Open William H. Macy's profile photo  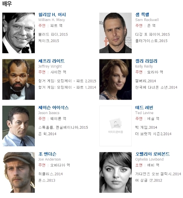coord(18,33)
